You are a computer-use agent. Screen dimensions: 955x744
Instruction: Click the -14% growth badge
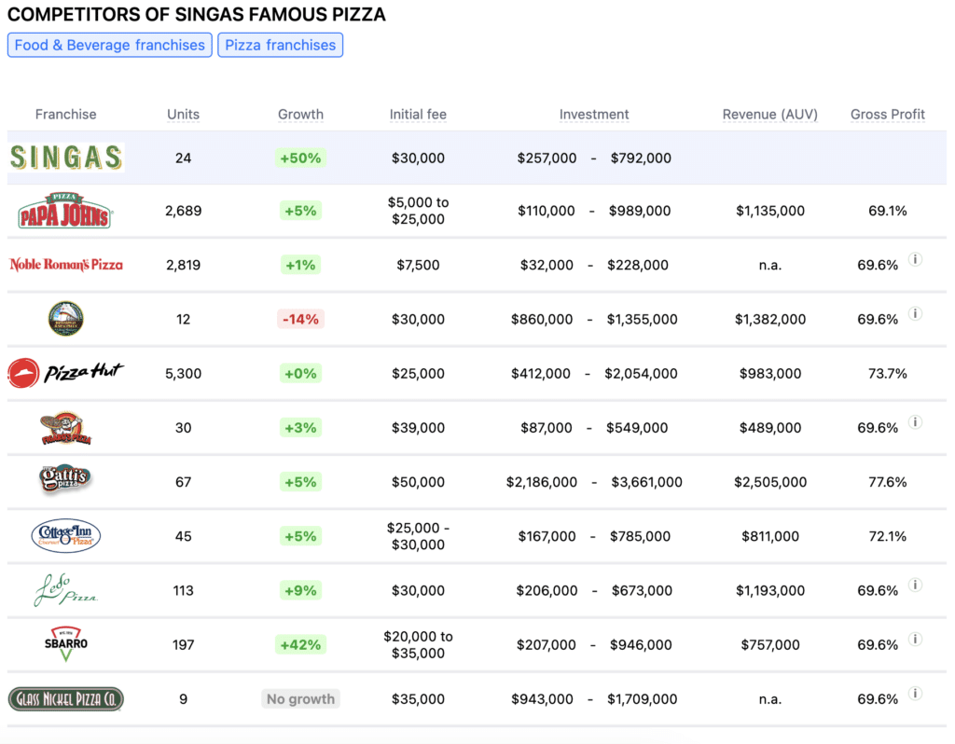[x=300, y=319]
